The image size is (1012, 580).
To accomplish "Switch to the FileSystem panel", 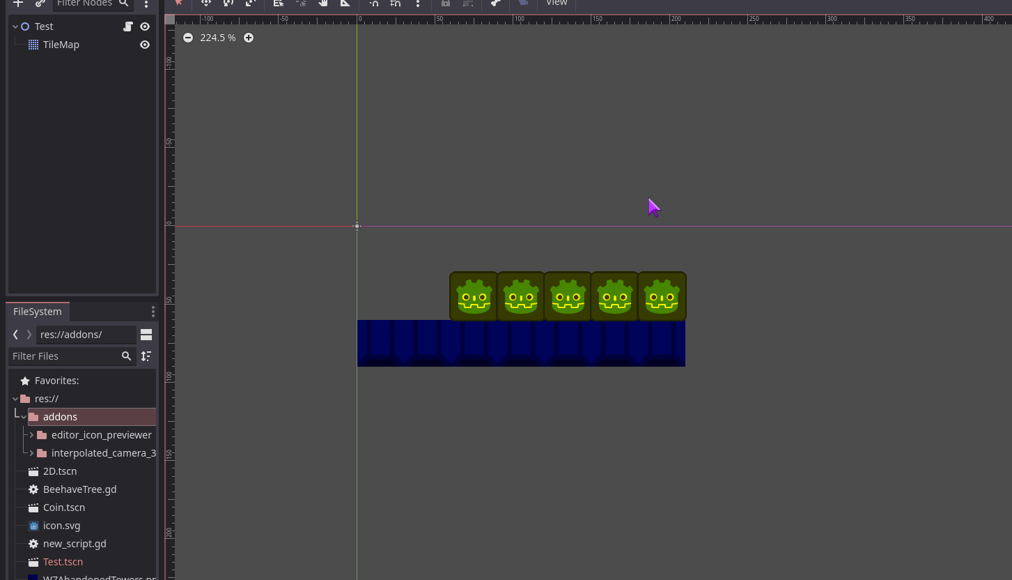I will 37,311.
